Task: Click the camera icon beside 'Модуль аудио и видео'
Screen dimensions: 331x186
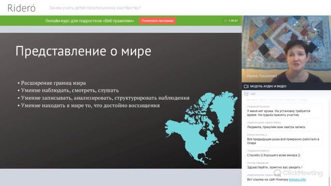Action: [246, 86]
